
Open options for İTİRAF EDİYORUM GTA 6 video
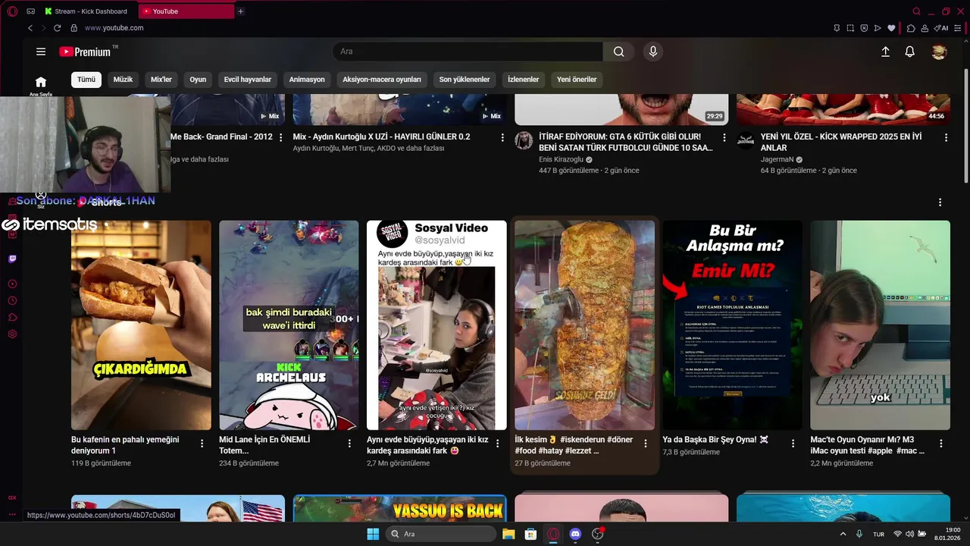724,137
